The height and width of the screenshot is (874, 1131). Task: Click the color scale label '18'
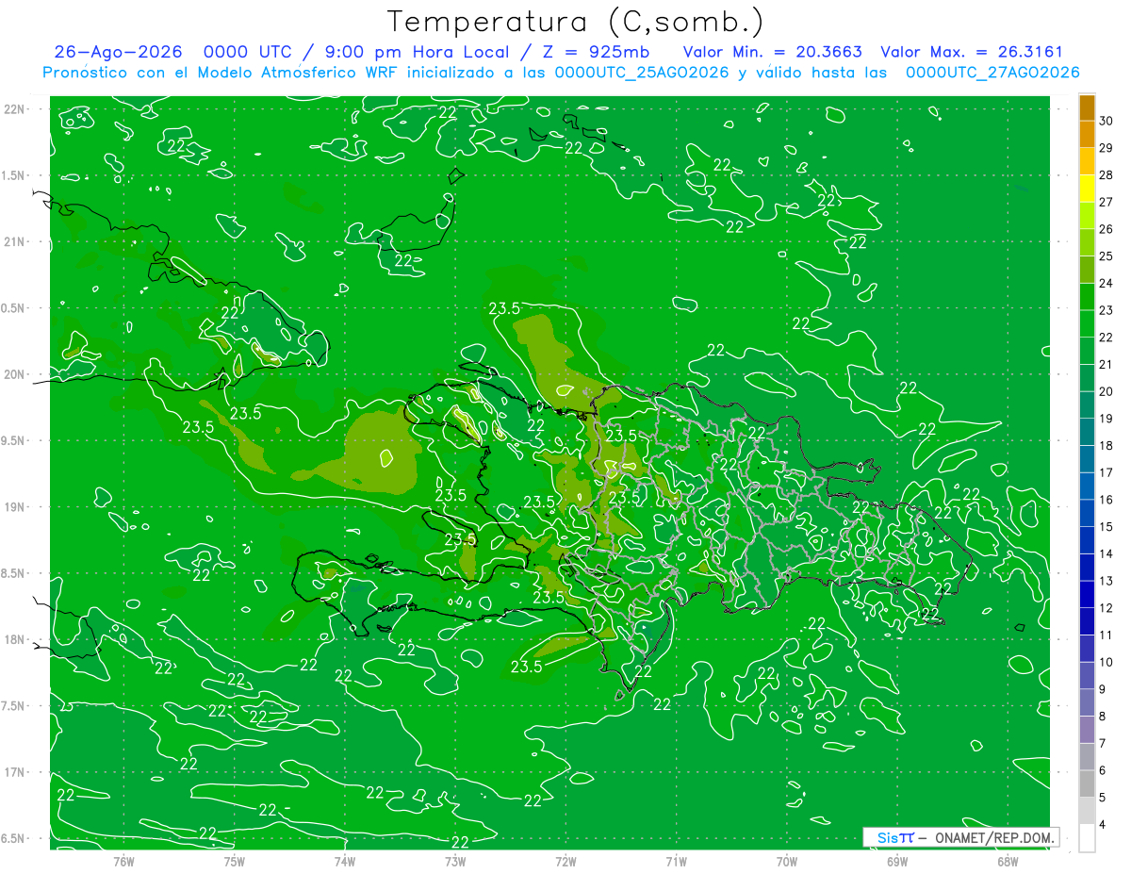pos(1106,446)
